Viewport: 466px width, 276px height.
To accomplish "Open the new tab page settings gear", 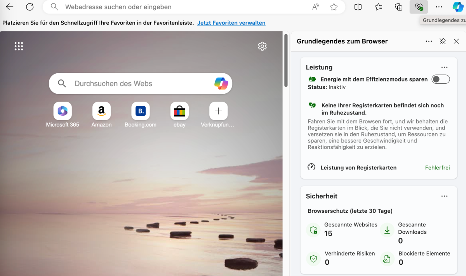I will (263, 46).
